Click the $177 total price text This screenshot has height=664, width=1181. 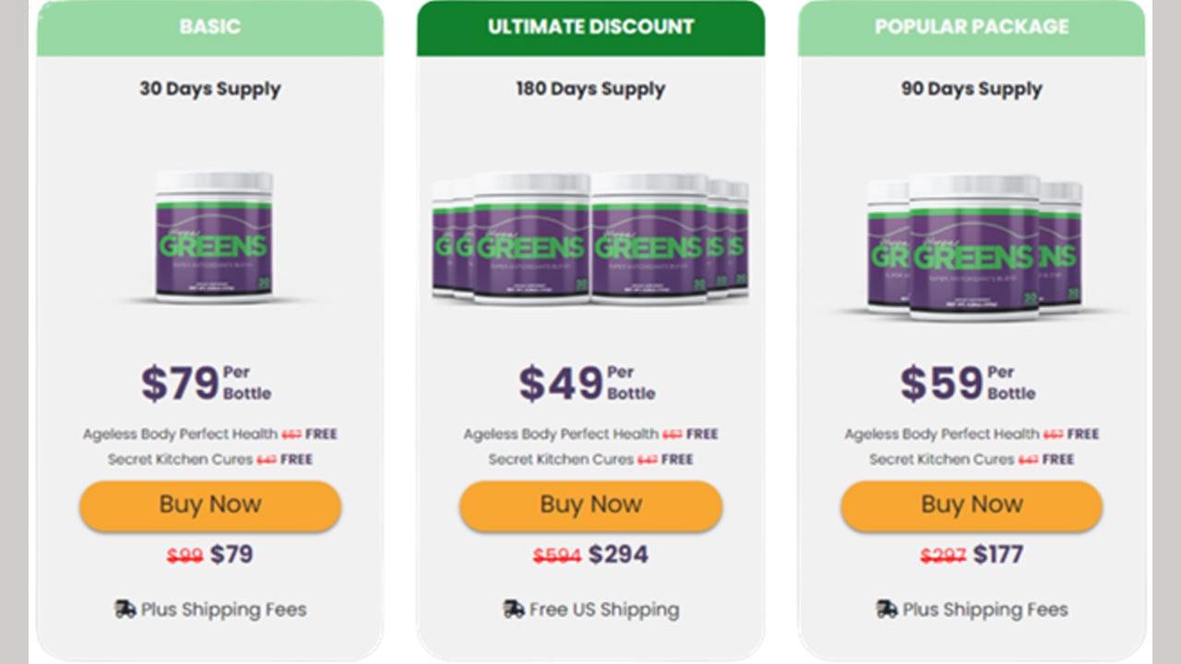coord(998,554)
